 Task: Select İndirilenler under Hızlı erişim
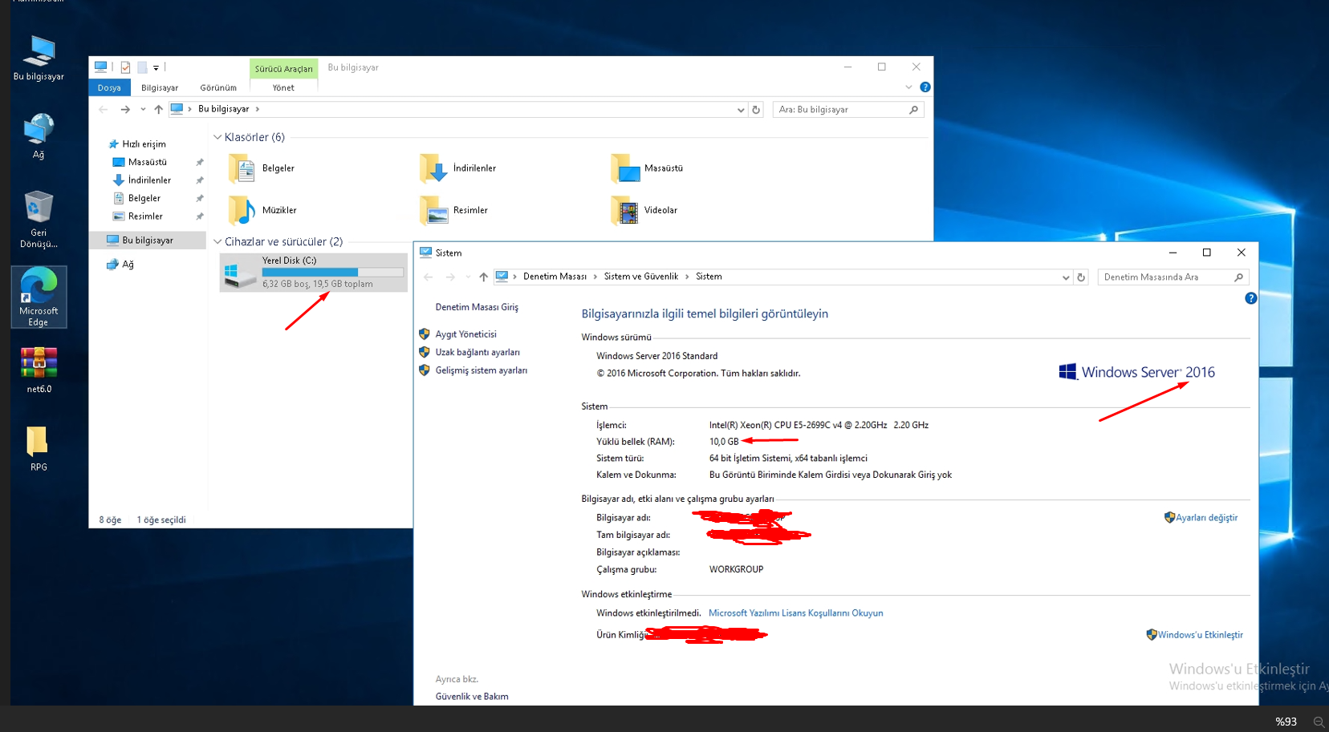[x=149, y=180]
